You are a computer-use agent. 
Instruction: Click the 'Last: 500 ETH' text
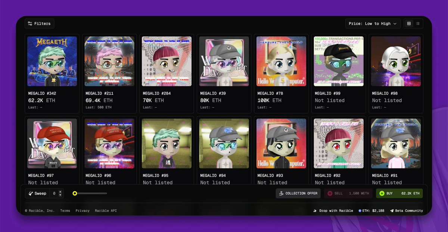coord(99,108)
